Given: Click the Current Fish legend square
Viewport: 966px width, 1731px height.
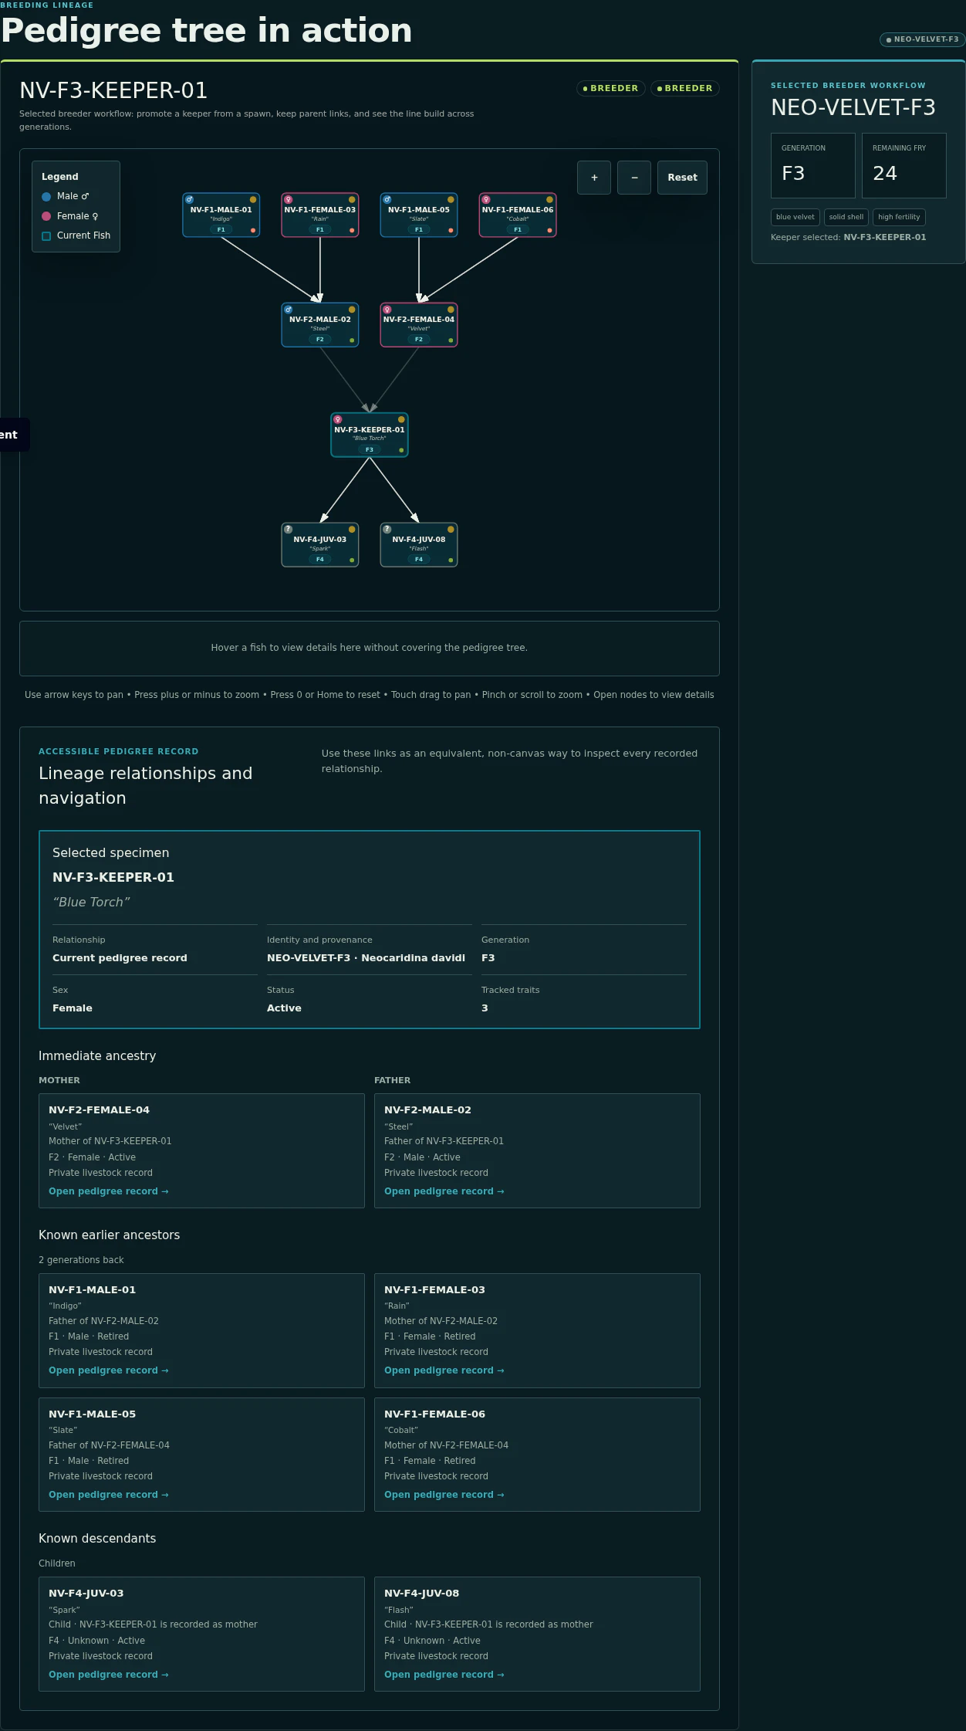Looking at the screenshot, I should click(x=46, y=235).
